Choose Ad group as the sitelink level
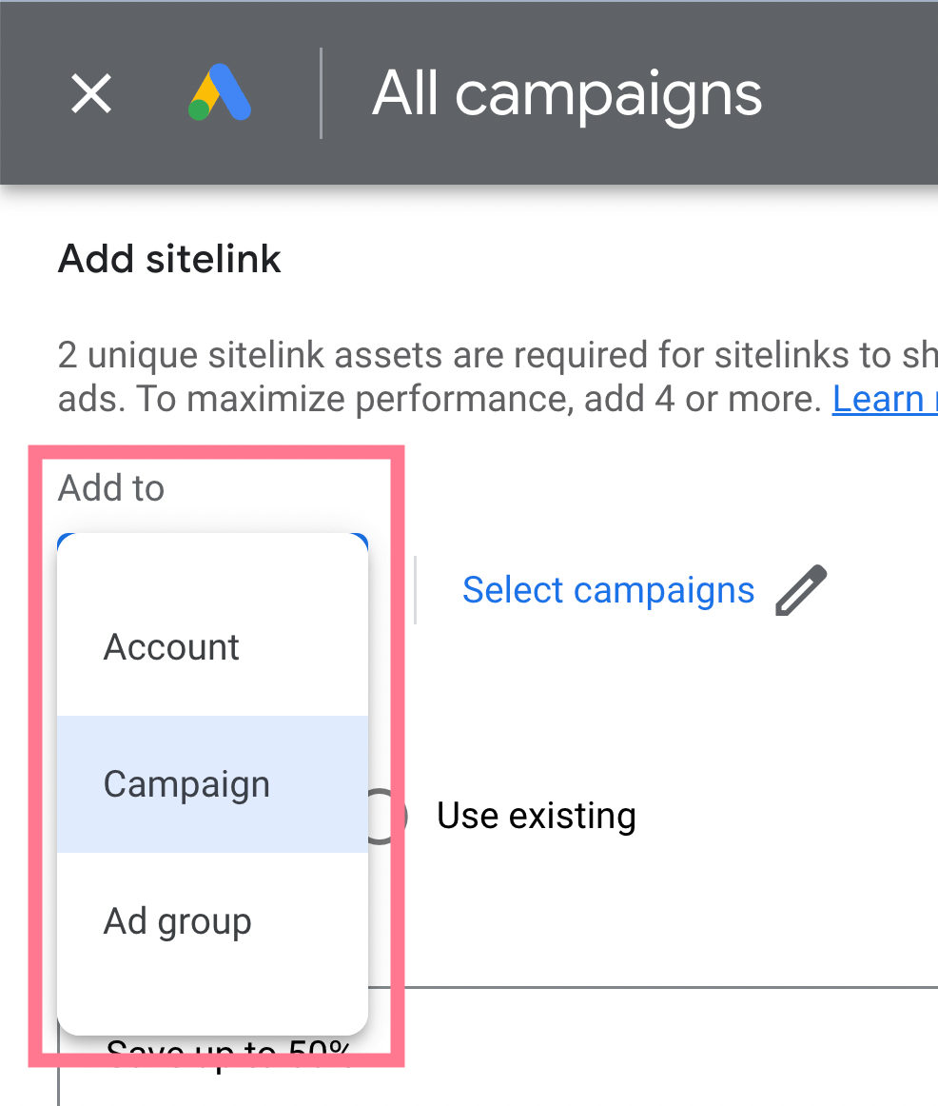 177,920
